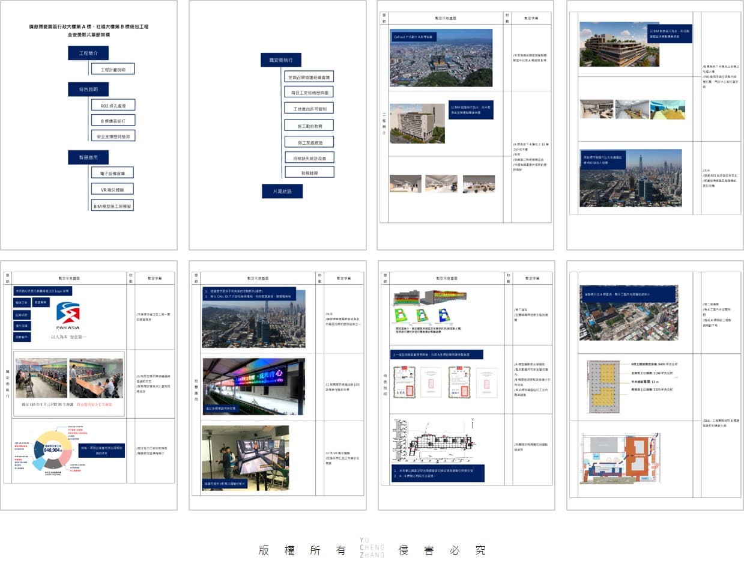Viewport: 744px width, 584px height.
Task: Select the 勞工友善 outline box
Action: [x=309, y=142]
